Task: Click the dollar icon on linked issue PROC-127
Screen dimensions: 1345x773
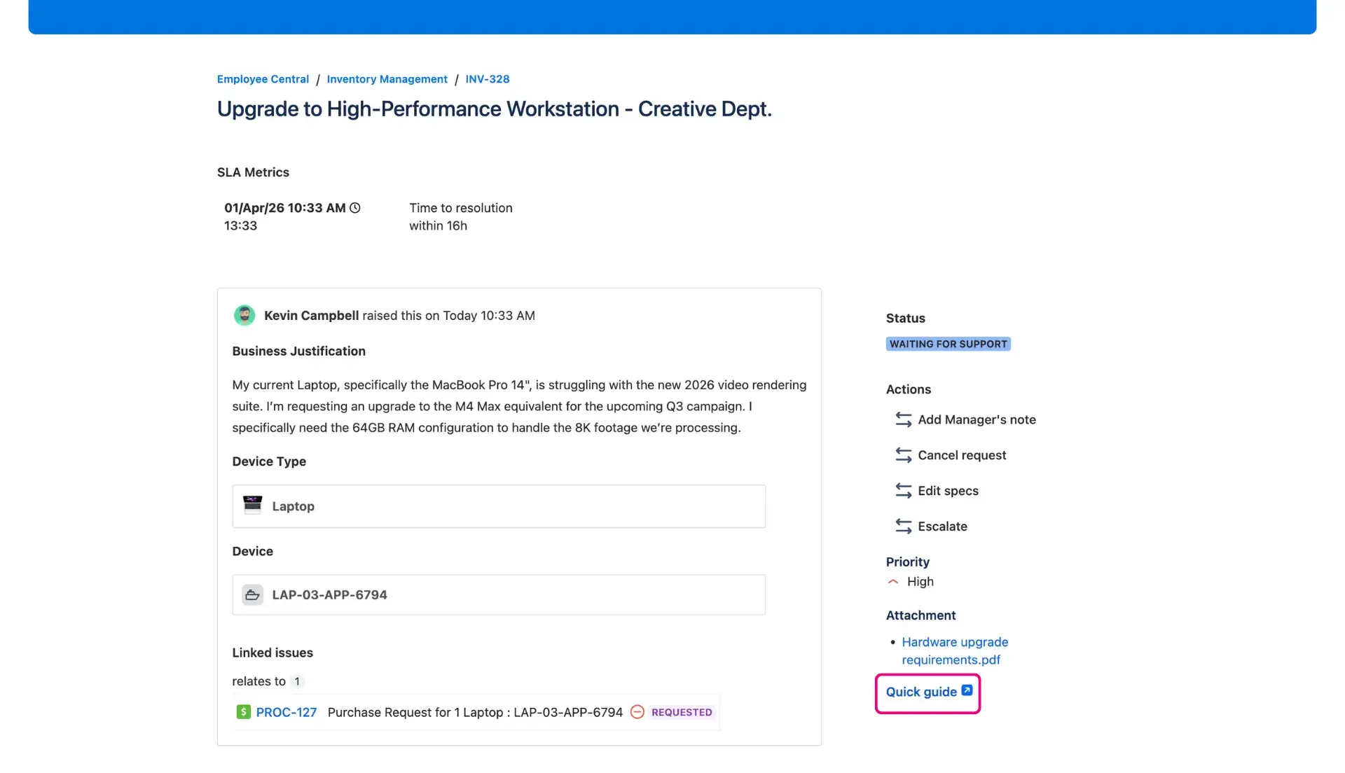Action: (x=243, y=711)
